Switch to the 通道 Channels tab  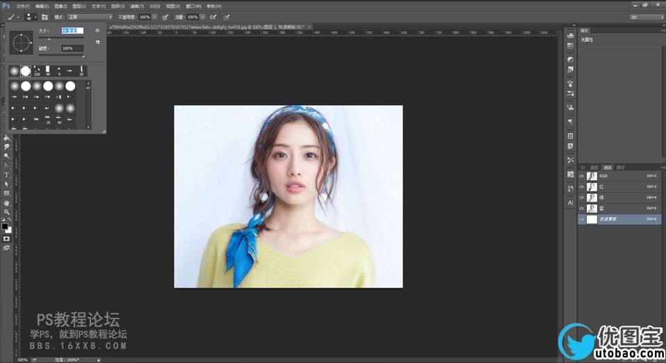click(x=608, y=168)
